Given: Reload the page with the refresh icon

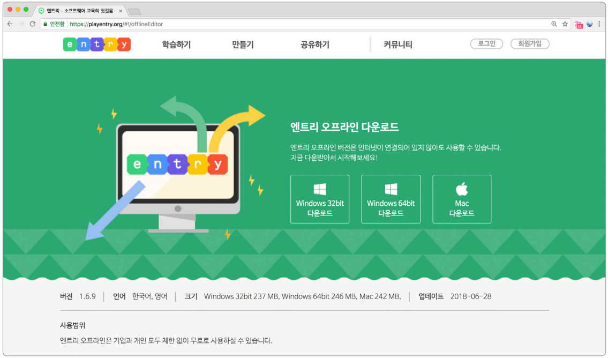Looking at the screenshot, I should pos(32,24).
